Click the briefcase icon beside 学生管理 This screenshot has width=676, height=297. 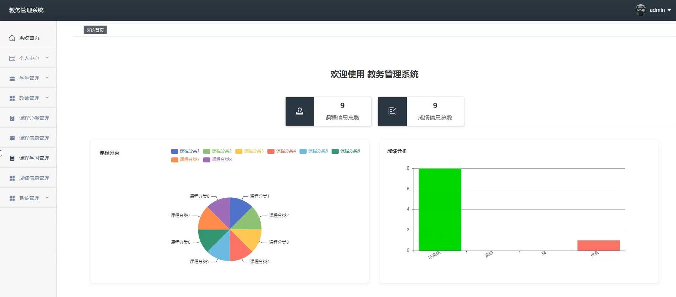[x=12, y=78]
